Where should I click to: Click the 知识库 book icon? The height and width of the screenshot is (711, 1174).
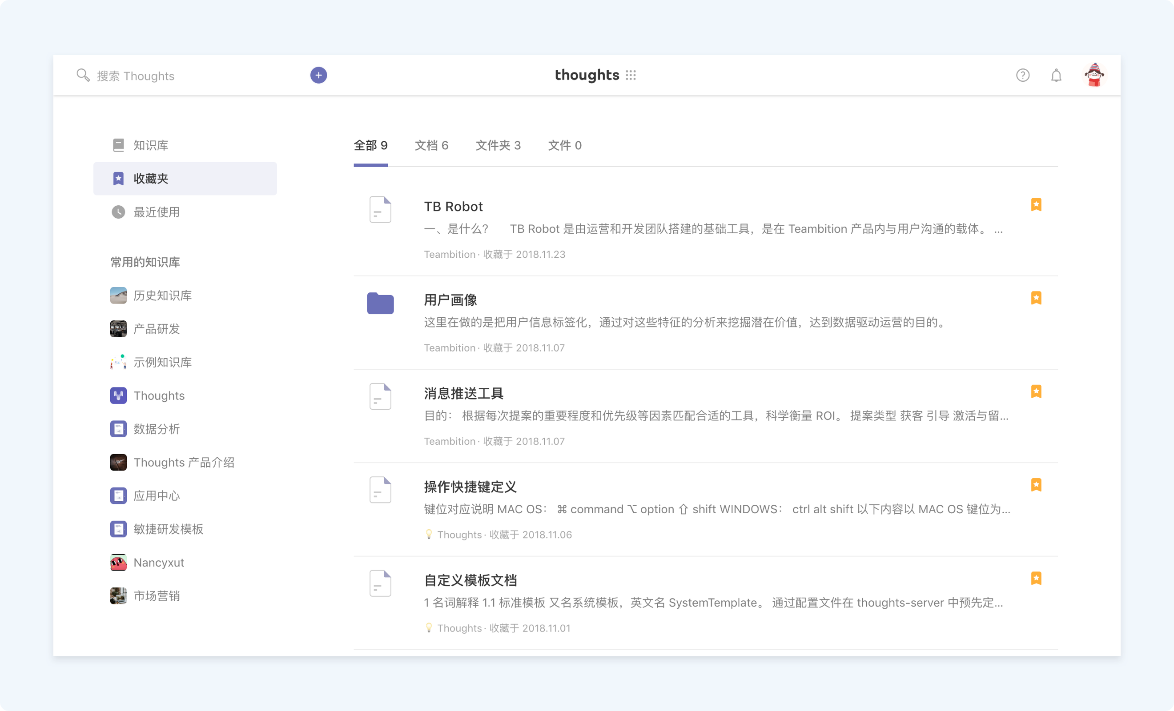point(118,145)
